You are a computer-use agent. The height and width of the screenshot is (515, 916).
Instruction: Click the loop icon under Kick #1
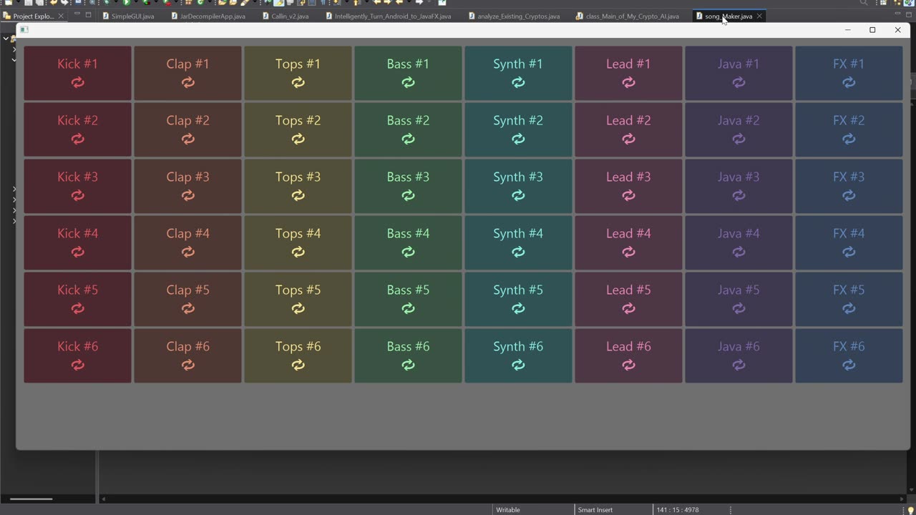(x=78, y=82)
